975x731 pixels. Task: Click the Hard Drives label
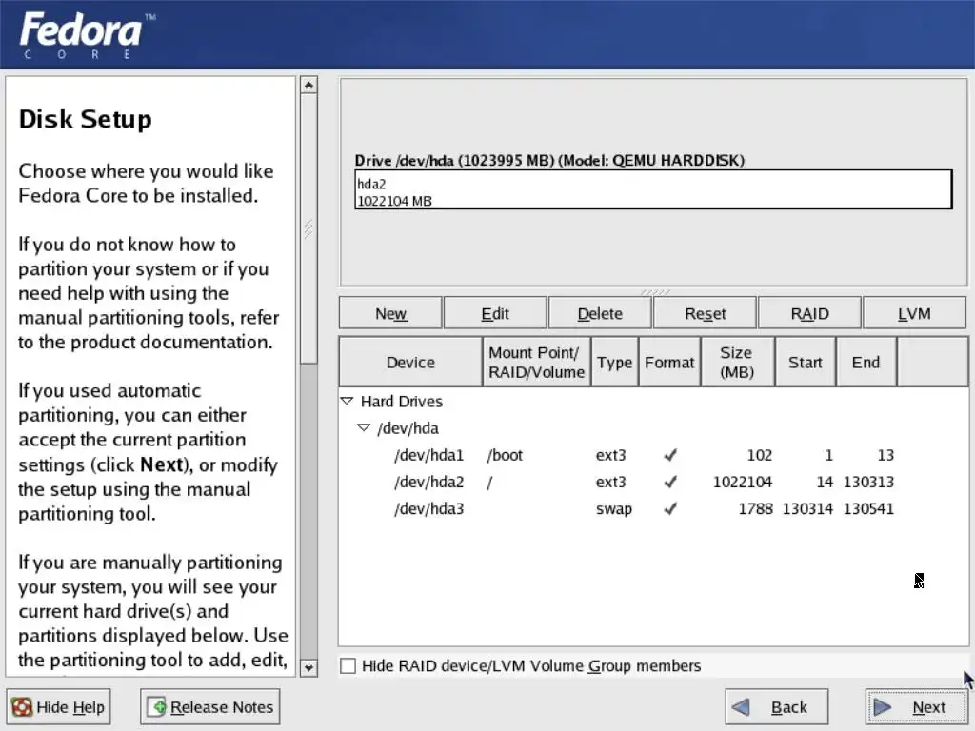(402, 401)
